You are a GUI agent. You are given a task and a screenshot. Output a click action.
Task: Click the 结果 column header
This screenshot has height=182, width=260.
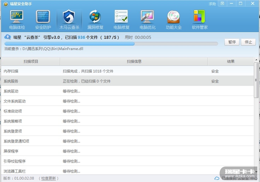point(231,62)
